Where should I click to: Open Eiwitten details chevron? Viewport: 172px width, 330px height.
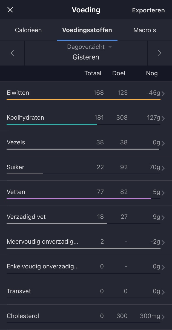pos(163,94)
